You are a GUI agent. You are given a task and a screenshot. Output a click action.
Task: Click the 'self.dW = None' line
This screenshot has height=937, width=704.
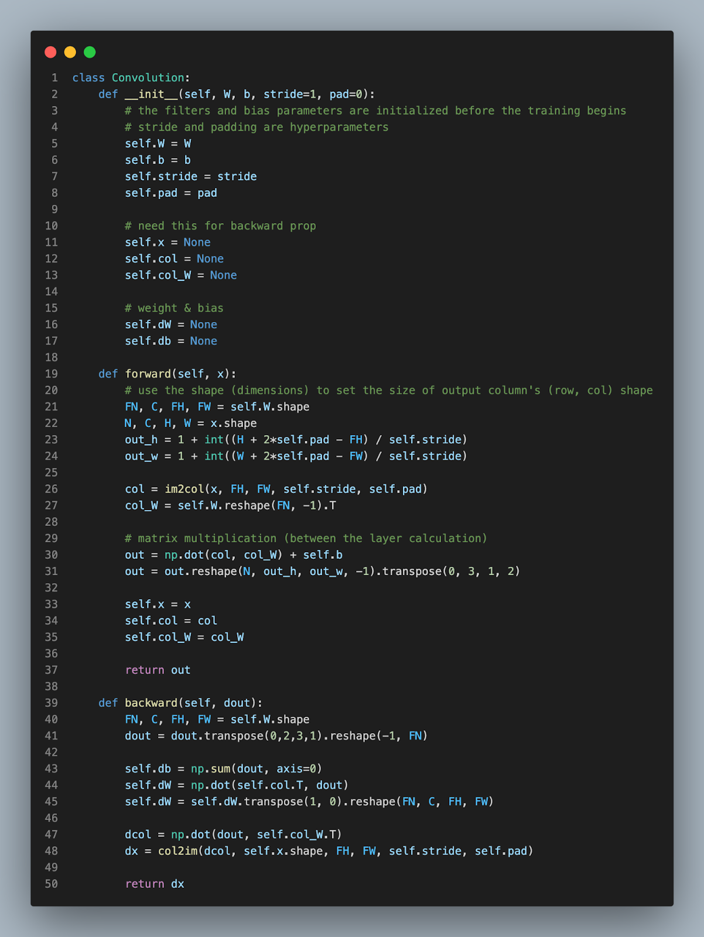(171, 324)
